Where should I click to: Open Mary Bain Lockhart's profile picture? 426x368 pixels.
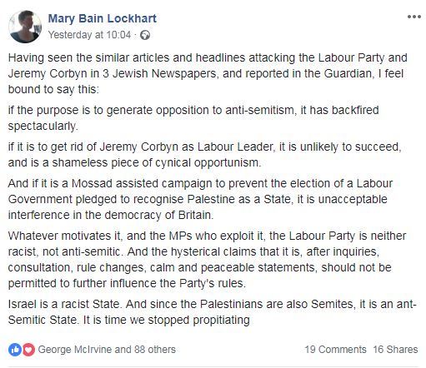(x=25, y=27)
